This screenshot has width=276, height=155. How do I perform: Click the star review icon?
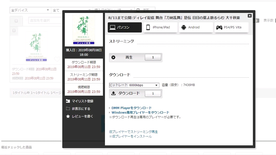pos(68,116)
